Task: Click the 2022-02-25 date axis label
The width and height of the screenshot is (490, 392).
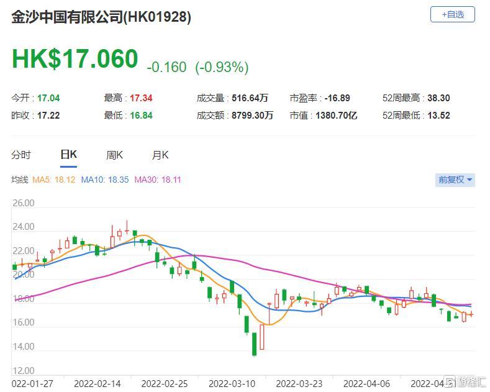Action: [165, 383]
